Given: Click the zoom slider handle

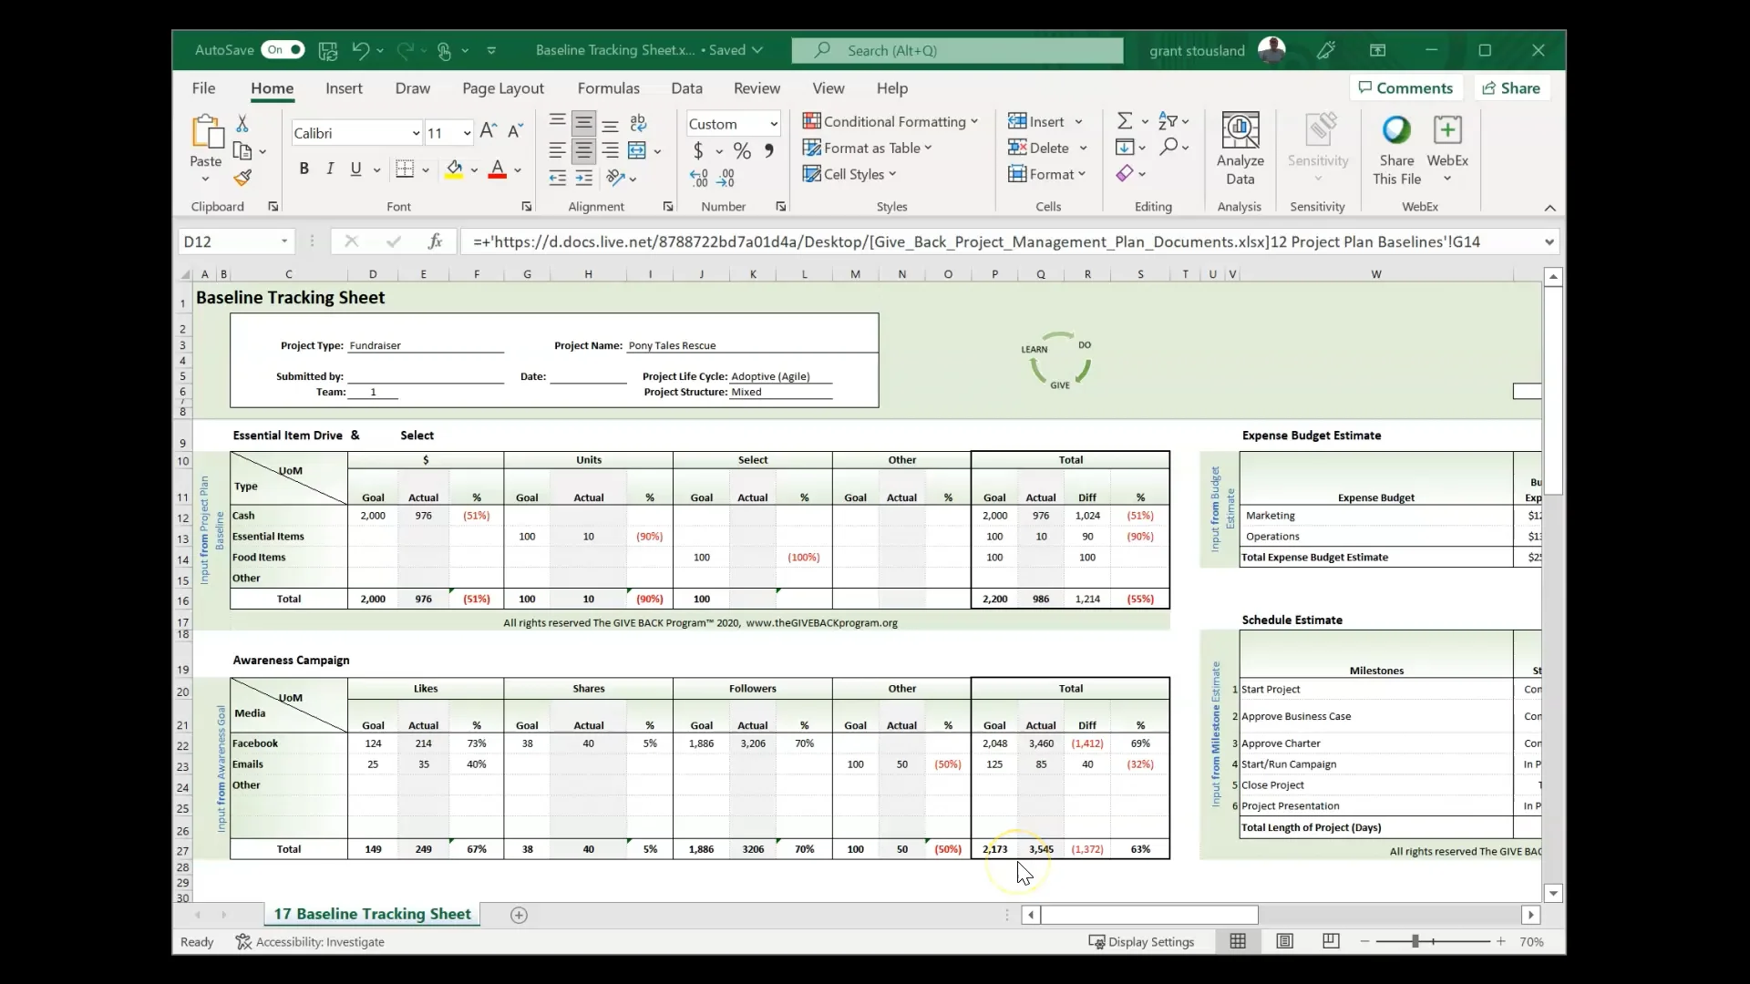Looking at the screenshot, I should 1415,941.
